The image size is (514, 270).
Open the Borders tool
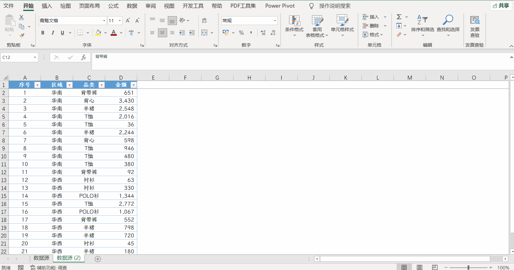click(80, 33)
